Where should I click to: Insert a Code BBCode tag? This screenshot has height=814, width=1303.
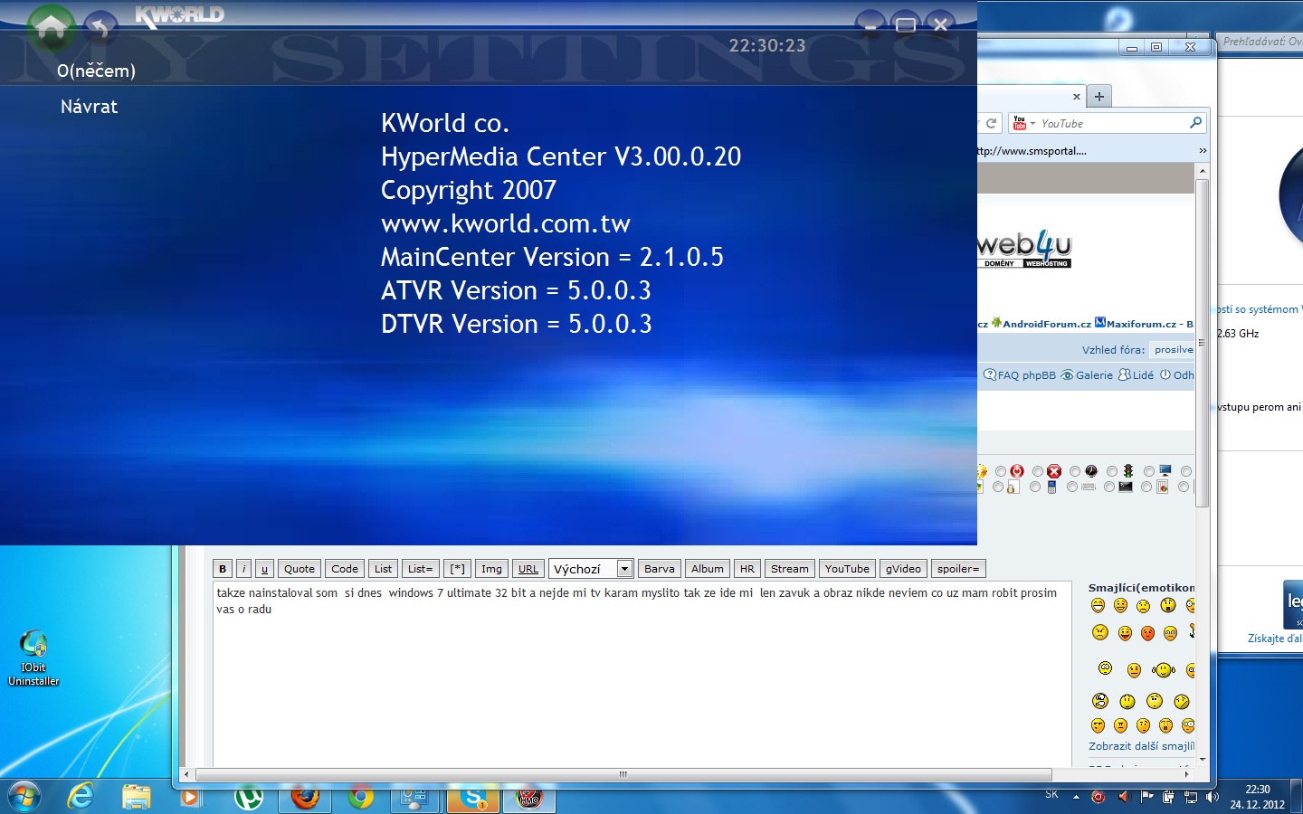coord(345,569)
